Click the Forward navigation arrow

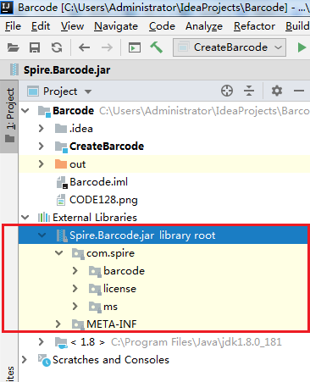pyautogui.click(x=107, y=47)
